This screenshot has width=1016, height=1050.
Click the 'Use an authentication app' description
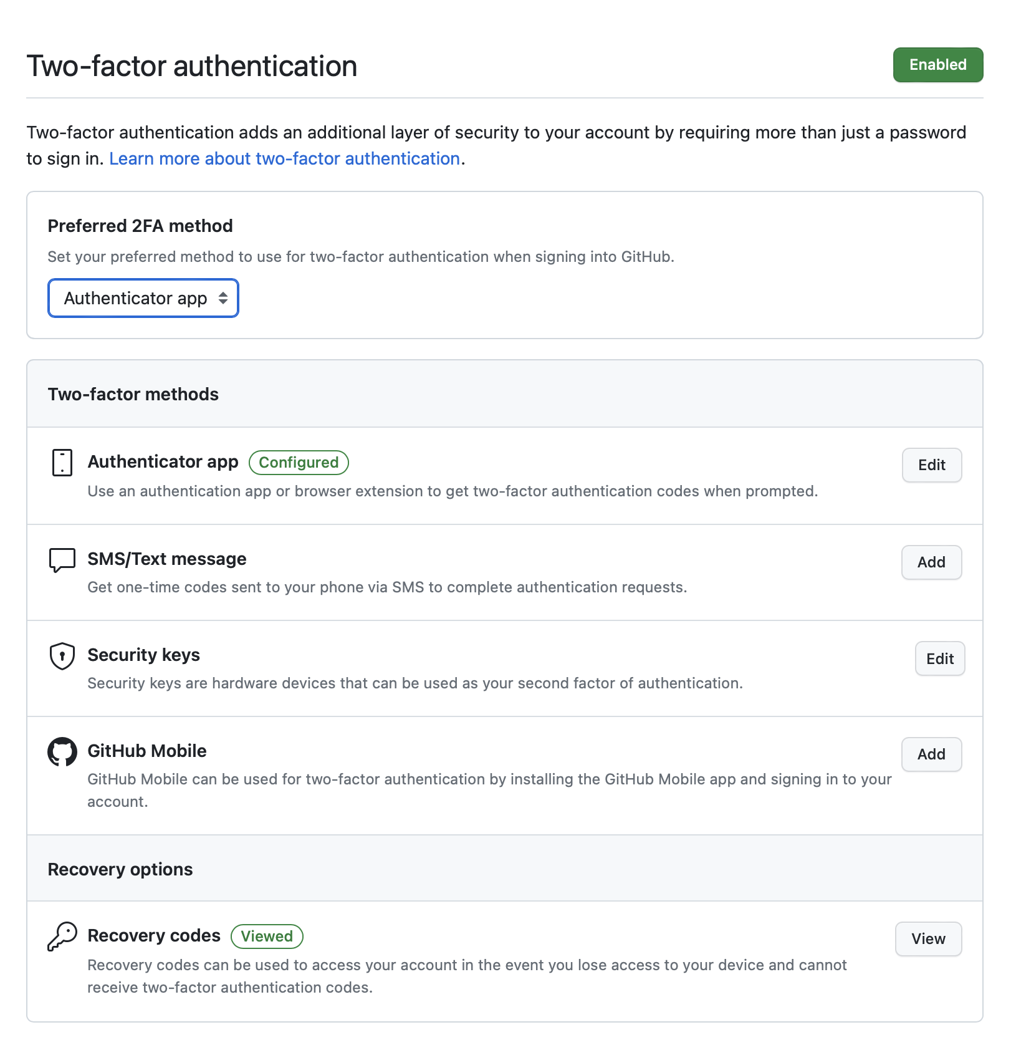click(453, 491)
